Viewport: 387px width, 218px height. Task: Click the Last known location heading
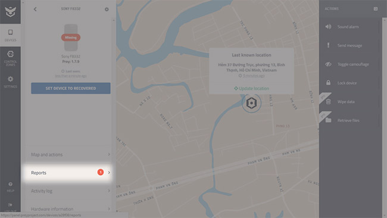point(251,55)
